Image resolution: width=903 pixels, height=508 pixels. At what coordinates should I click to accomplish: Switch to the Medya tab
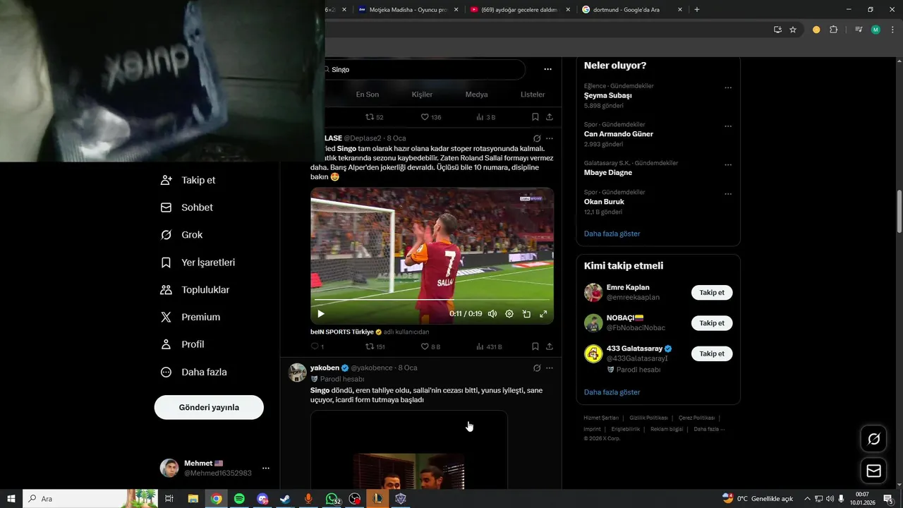click(x=476, y=95)
